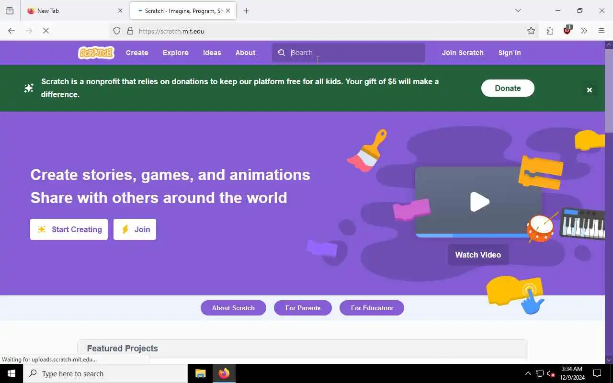Click the search magnifier icon
The height and width of the screenshot is (383, 613).
click(x=282, y=53)
